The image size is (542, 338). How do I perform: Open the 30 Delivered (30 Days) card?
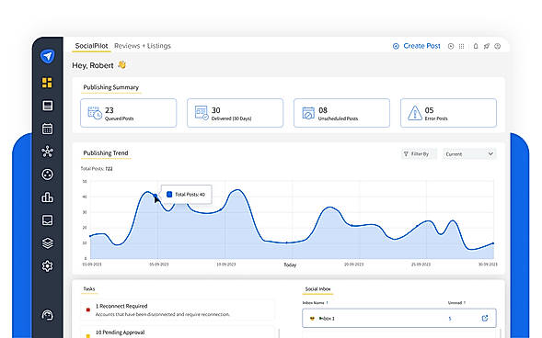tap(235, 113)
